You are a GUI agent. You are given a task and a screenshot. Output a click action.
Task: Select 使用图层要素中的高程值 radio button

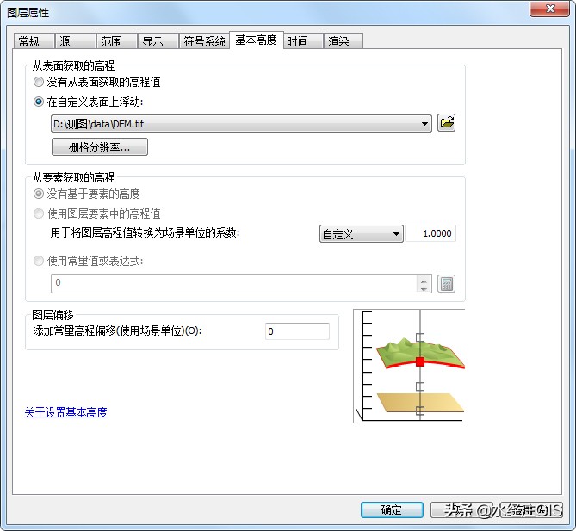[39, 213]
